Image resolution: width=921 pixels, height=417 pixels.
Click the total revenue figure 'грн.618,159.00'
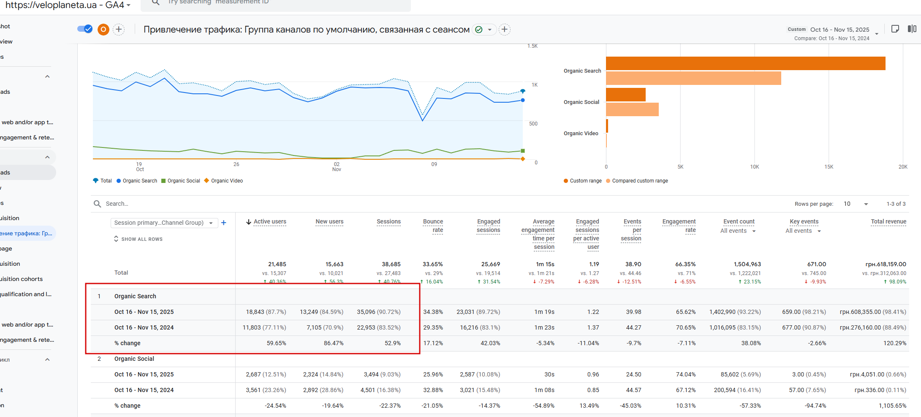pyautogui.click(x=886, y=264)
